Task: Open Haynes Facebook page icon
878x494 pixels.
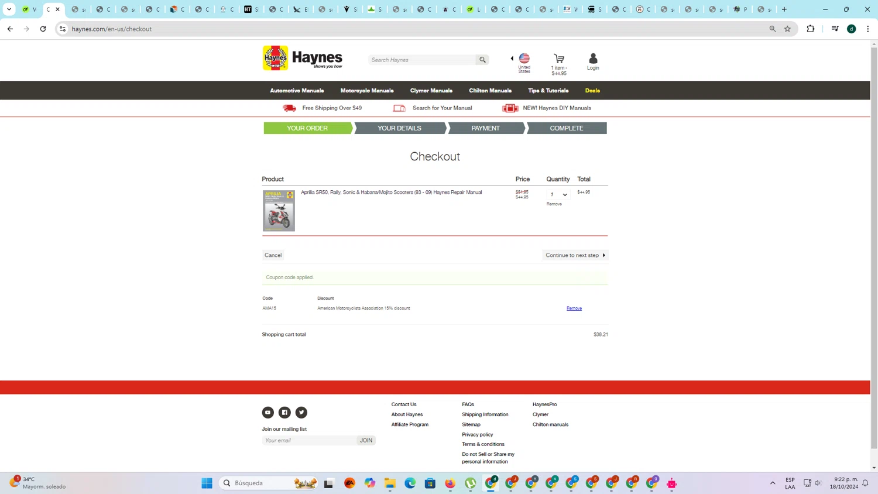Action: click(x=284, y=413)
